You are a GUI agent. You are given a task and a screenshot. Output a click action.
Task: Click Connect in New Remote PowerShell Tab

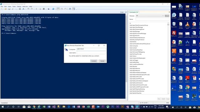pyautogui.click(x=94, y=61)
